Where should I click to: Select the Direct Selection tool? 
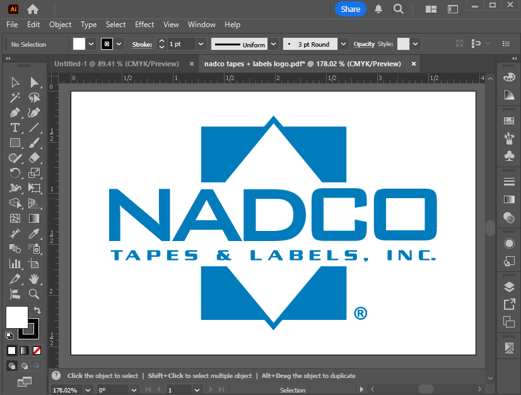click(x=34, y=82)
